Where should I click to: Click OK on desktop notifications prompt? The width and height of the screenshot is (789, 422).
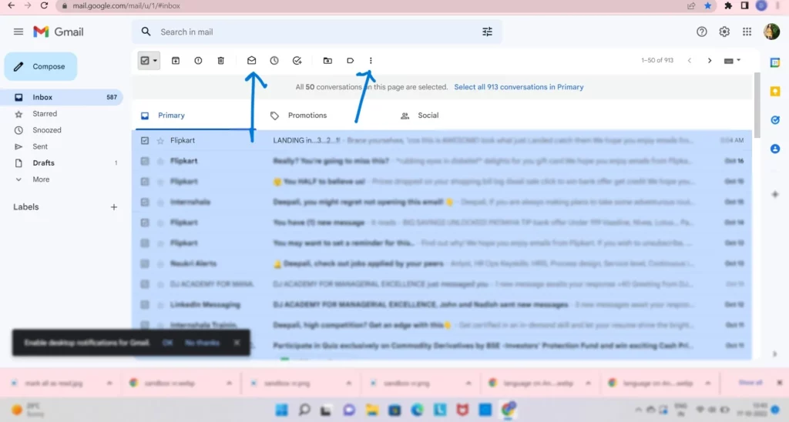click(167, 343)
